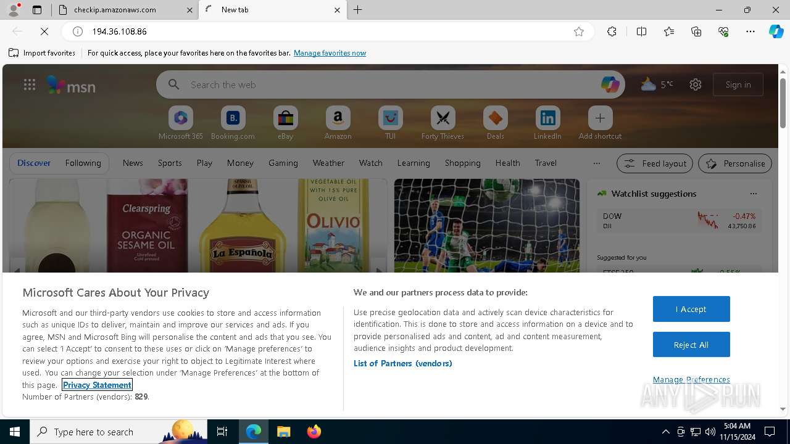Switch to the Following tab
The image size is (790, 444).
click(x=83, y=163)
